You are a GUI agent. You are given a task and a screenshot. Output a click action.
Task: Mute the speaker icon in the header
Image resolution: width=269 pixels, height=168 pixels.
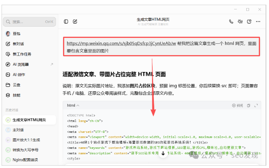(x=240, y=21)
